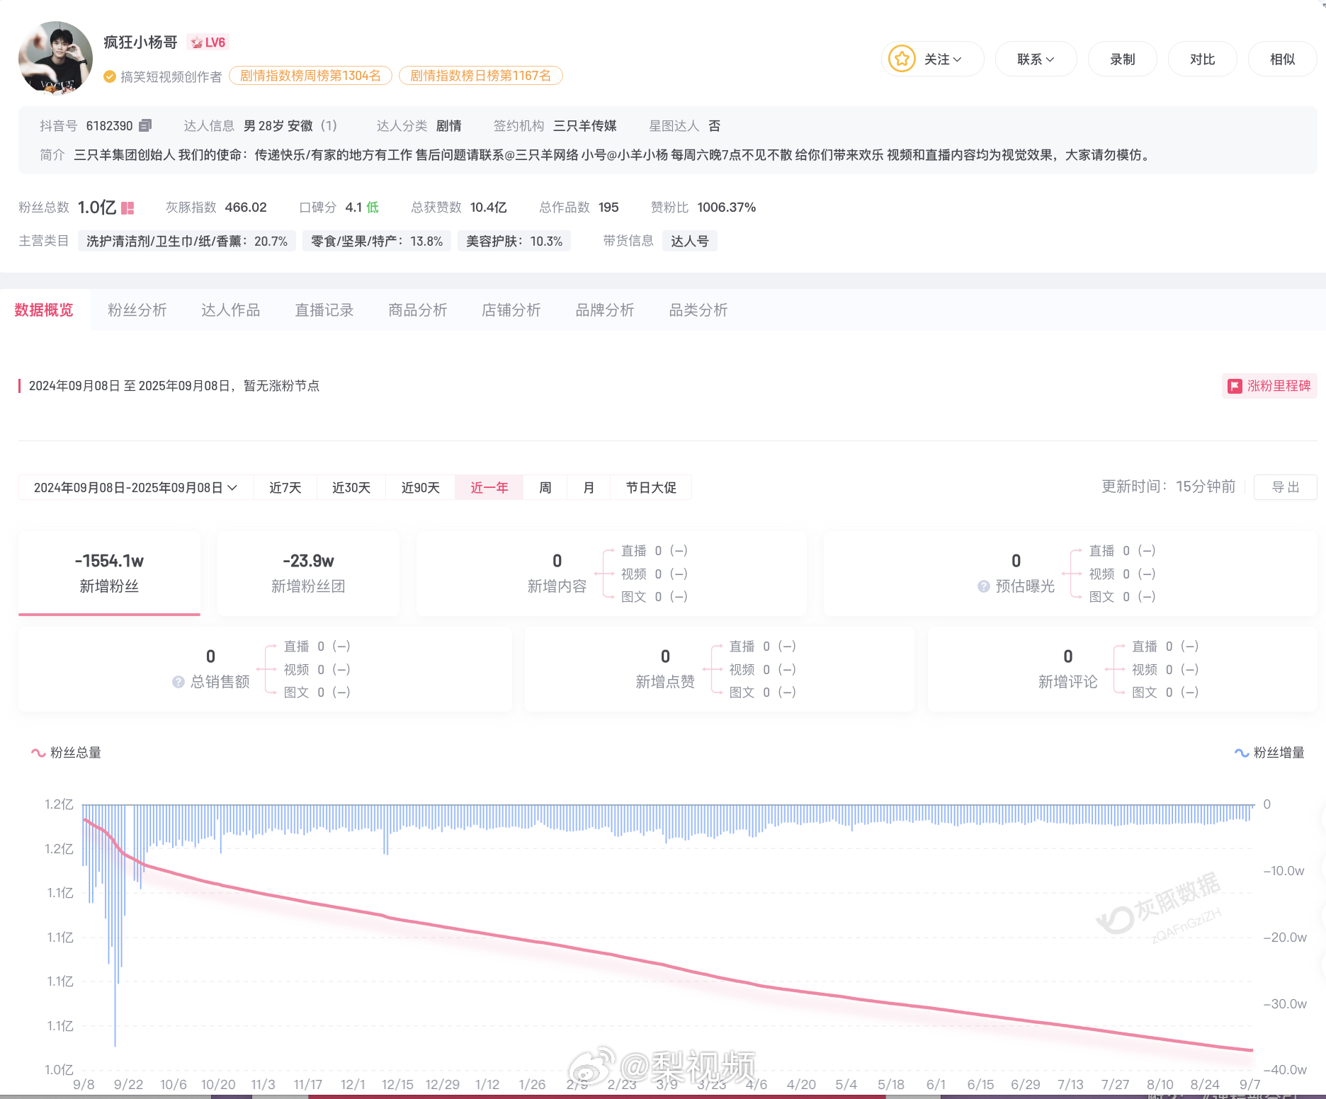
Task: Toggle 粉丝增量 legend line
Action: click(1269, 753)
